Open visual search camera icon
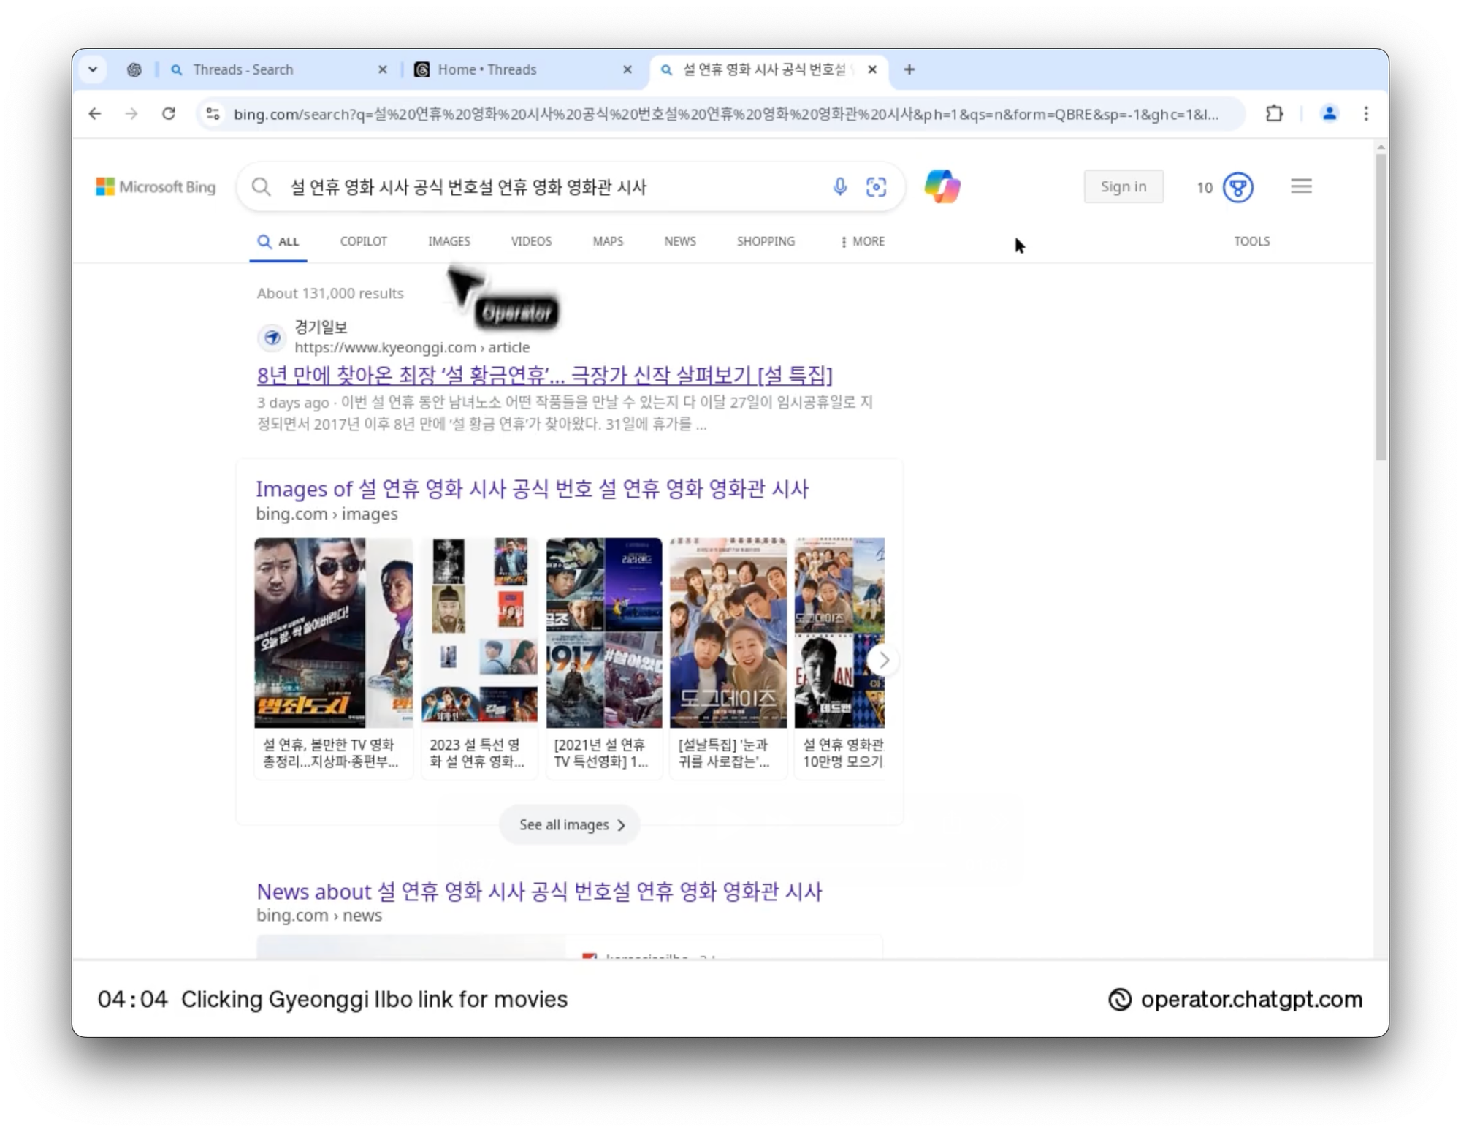 [876, 187]
